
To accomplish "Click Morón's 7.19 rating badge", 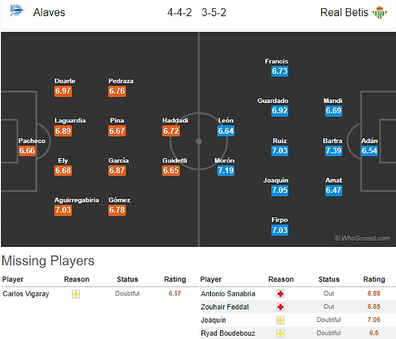I will coord(226,171).
